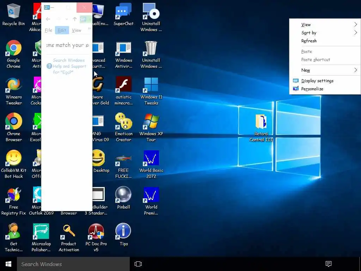Expand the View submenu in context menu
This screenshot has width=361, height=271.
tap(325, 24)
